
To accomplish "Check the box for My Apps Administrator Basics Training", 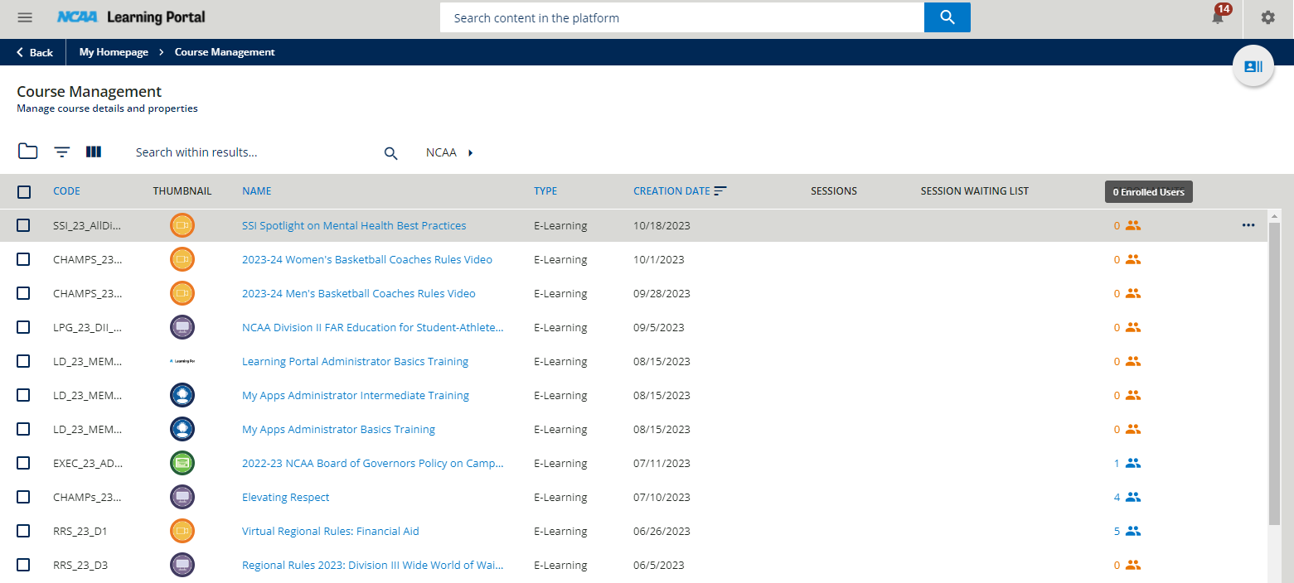I will 23,429.
